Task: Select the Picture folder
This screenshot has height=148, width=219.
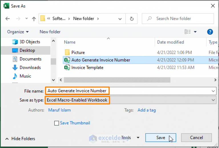Action: click(x=78, y=52)
